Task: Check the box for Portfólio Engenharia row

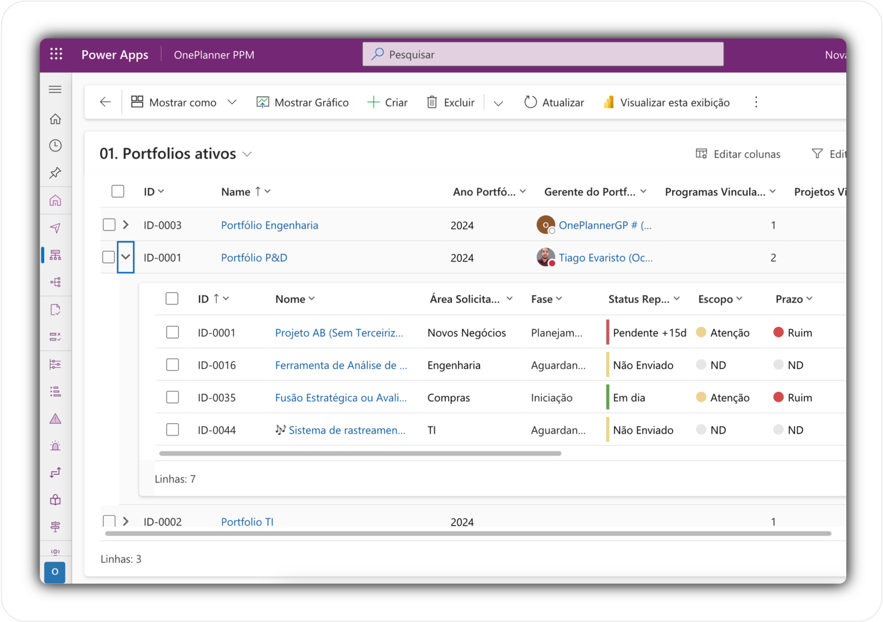Action: point(109,225)
